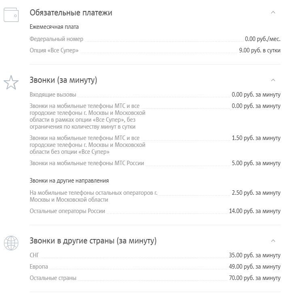Click the Остальные операторы России label
Viewport: 293px width, 295px height.
pos(67,211)
